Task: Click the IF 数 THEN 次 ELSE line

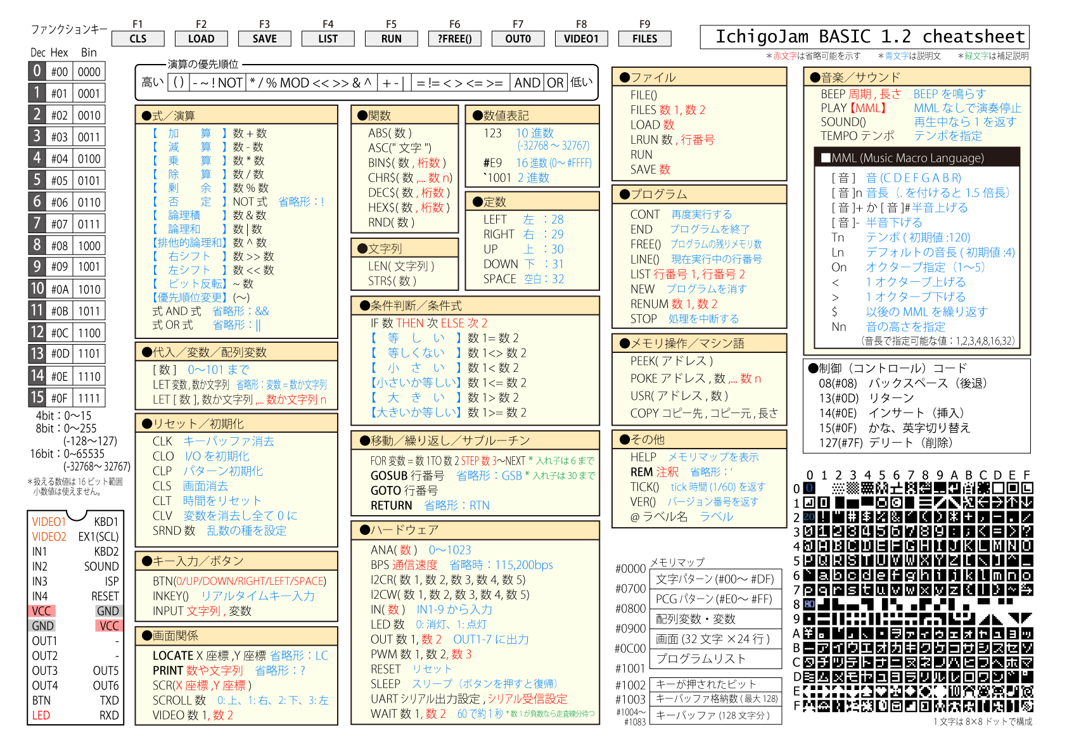Action: pos(429,323)
